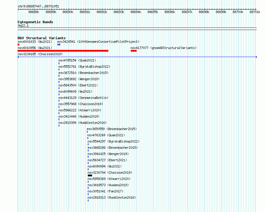This screenshot has height=212, width=265.
Task: Select nsv3234185 (Chaisson2019) label
Action: coord(40,54)
